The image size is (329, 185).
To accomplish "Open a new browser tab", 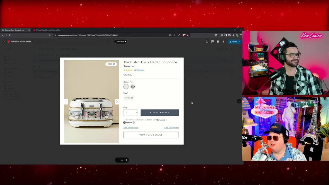I will pos(65,30).
